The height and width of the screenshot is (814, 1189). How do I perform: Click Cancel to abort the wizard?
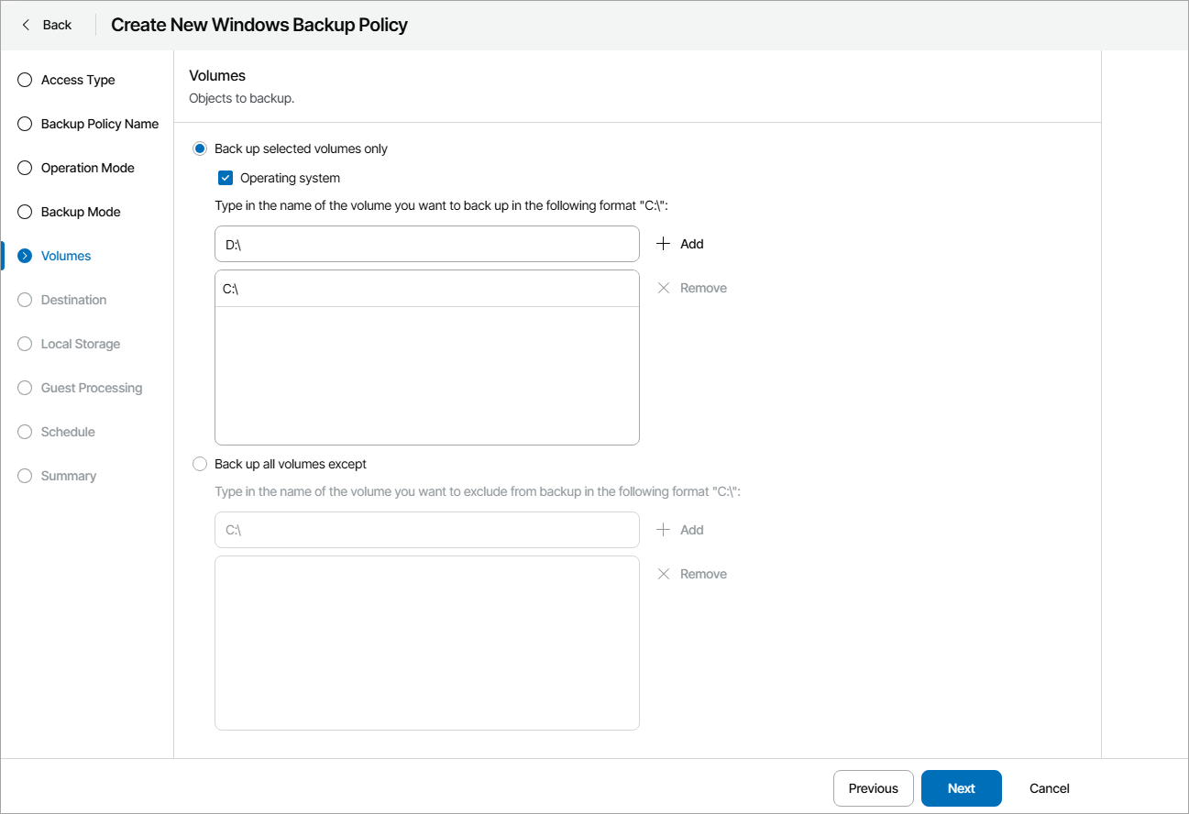click(x=1048, y=788)
